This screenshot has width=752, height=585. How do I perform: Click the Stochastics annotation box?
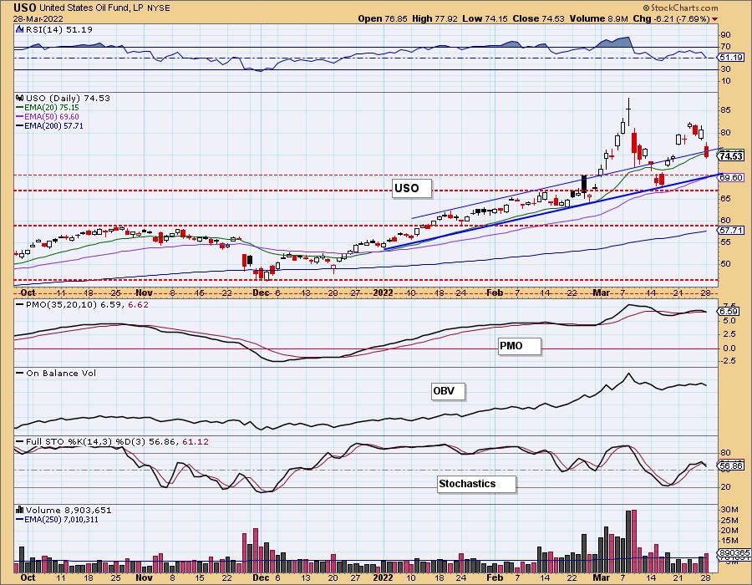click(477, 484)
